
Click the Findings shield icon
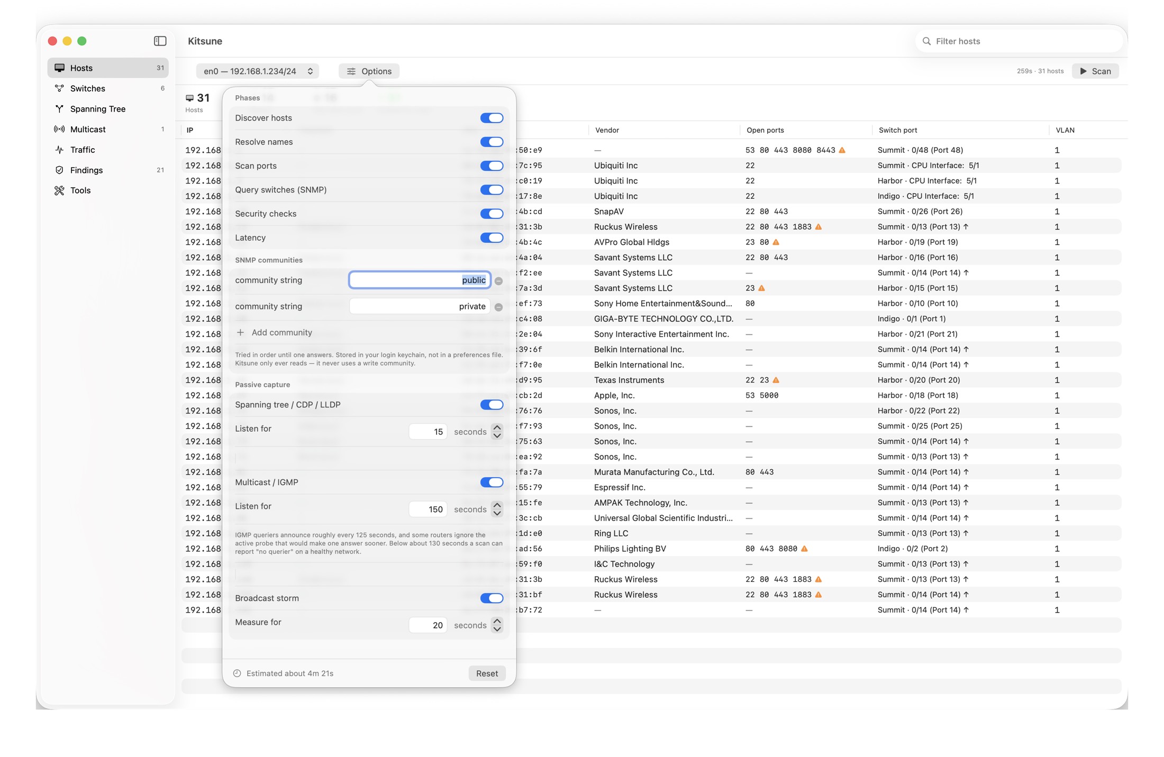click(59, 170)
